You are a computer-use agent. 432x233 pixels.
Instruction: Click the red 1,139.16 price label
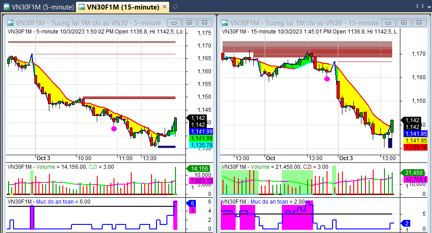coord(415,147)
